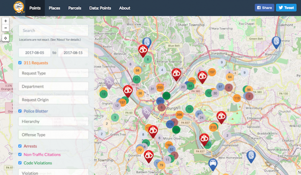This screenshot has height=175, width=301.
Task: Expand the orange 184 cluster marker
Action: 169,145
